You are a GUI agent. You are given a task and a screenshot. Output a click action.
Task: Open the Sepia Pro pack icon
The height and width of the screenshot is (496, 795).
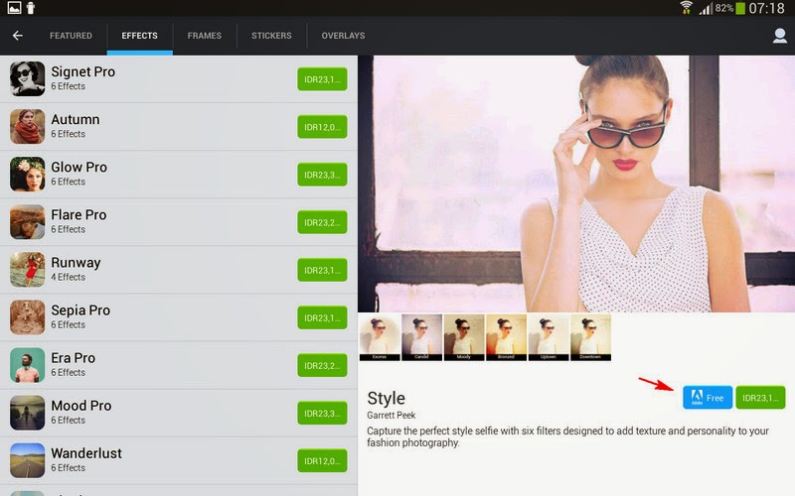[28, 317]
